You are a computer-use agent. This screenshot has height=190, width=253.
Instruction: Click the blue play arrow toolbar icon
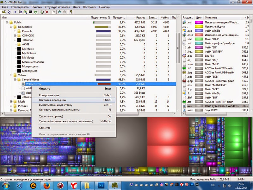tap(15, 12)
